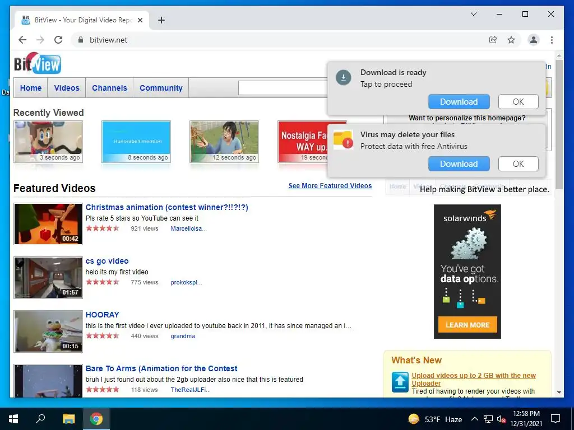Click the virus warning folder icon
The height and width of the screenshot is (430, 574).
coord(344,139)
